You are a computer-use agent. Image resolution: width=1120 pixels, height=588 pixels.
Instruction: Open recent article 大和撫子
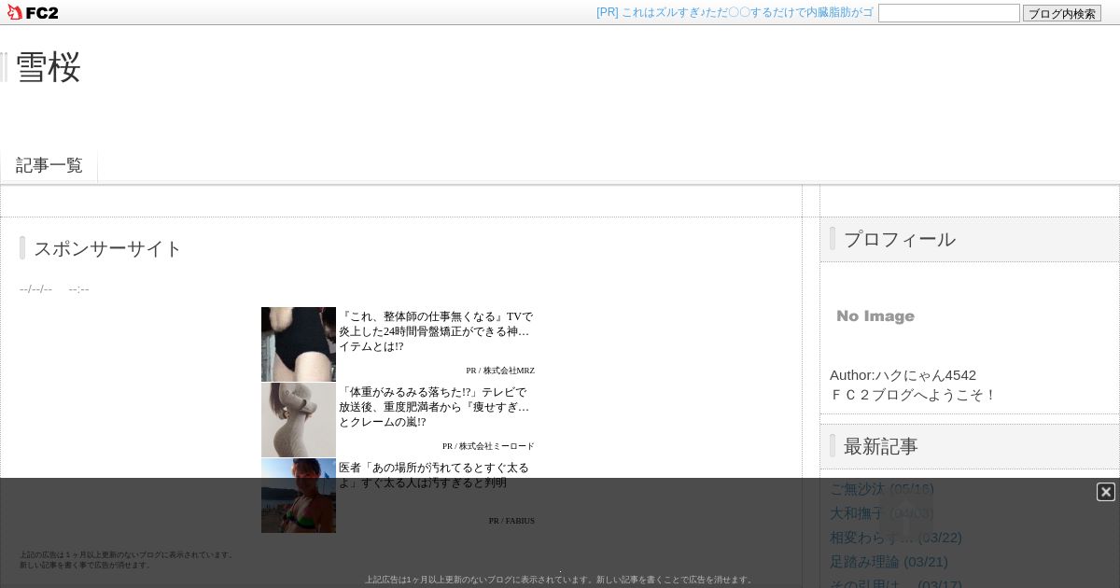(x=882, y=513)
